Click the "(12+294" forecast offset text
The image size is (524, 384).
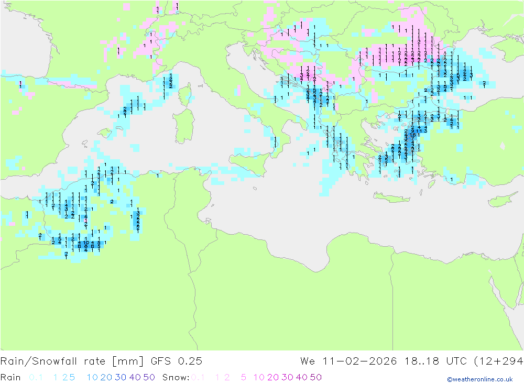click(x=499, y=361)
